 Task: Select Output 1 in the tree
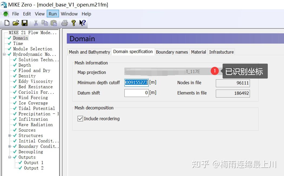point(34,162)
